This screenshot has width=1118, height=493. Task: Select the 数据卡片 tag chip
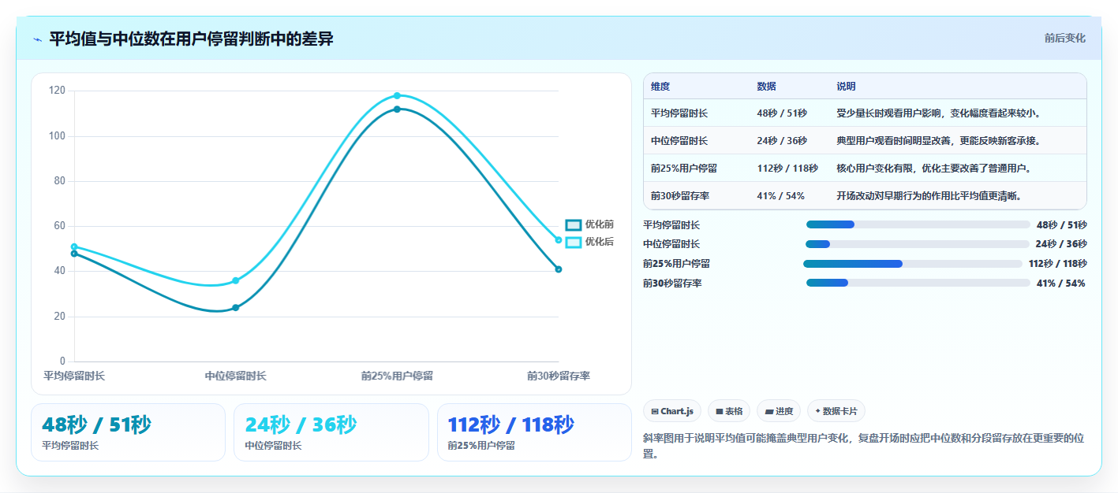pyautogui.click(x=836, y=411)
